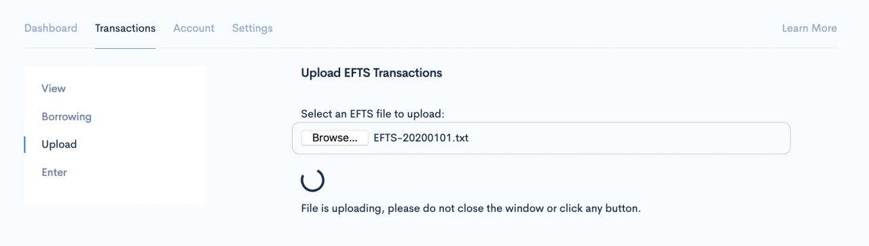Click the Browse... file button
Screen dimensions: 869x246
[335, 138]
